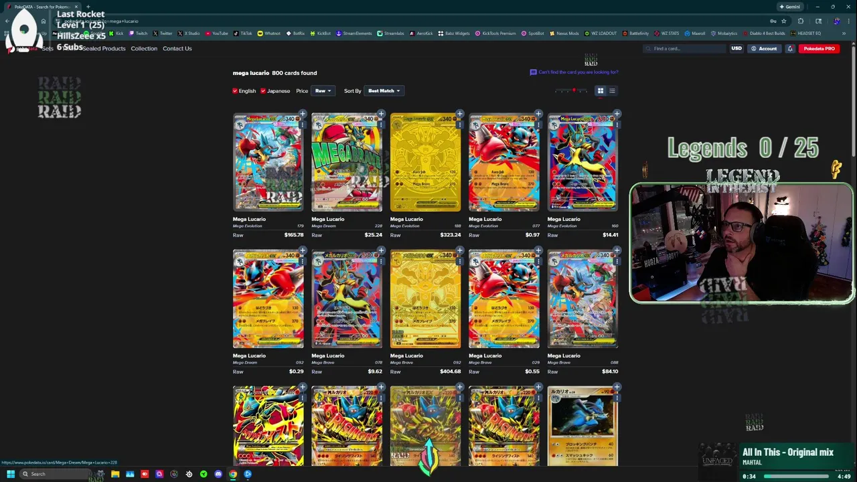Click the Account button
This screenshot has height=482, width=857.
[764, 48]
